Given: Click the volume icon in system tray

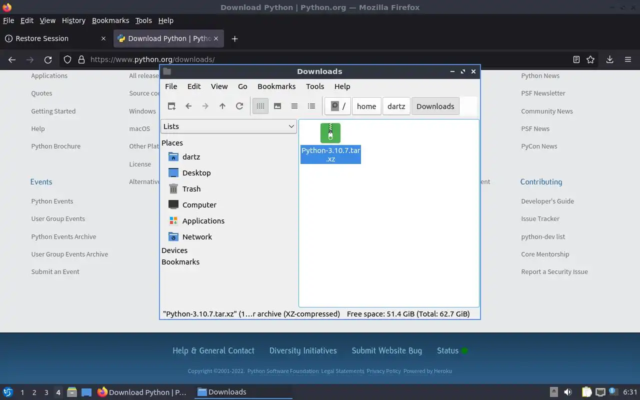Looking at the screenshot, I should (568, 392).
